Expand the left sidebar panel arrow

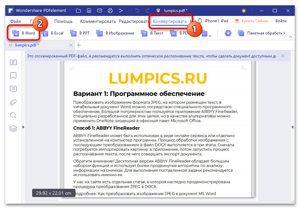tap(23, 127)
